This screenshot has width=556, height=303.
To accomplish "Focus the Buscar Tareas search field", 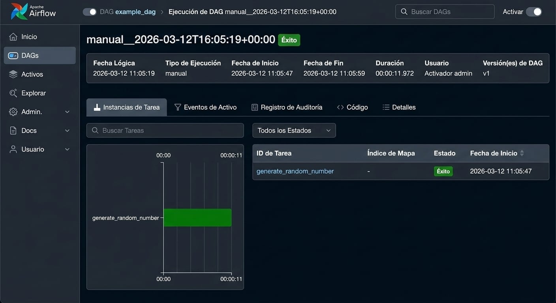I will (x=165, y=130).
